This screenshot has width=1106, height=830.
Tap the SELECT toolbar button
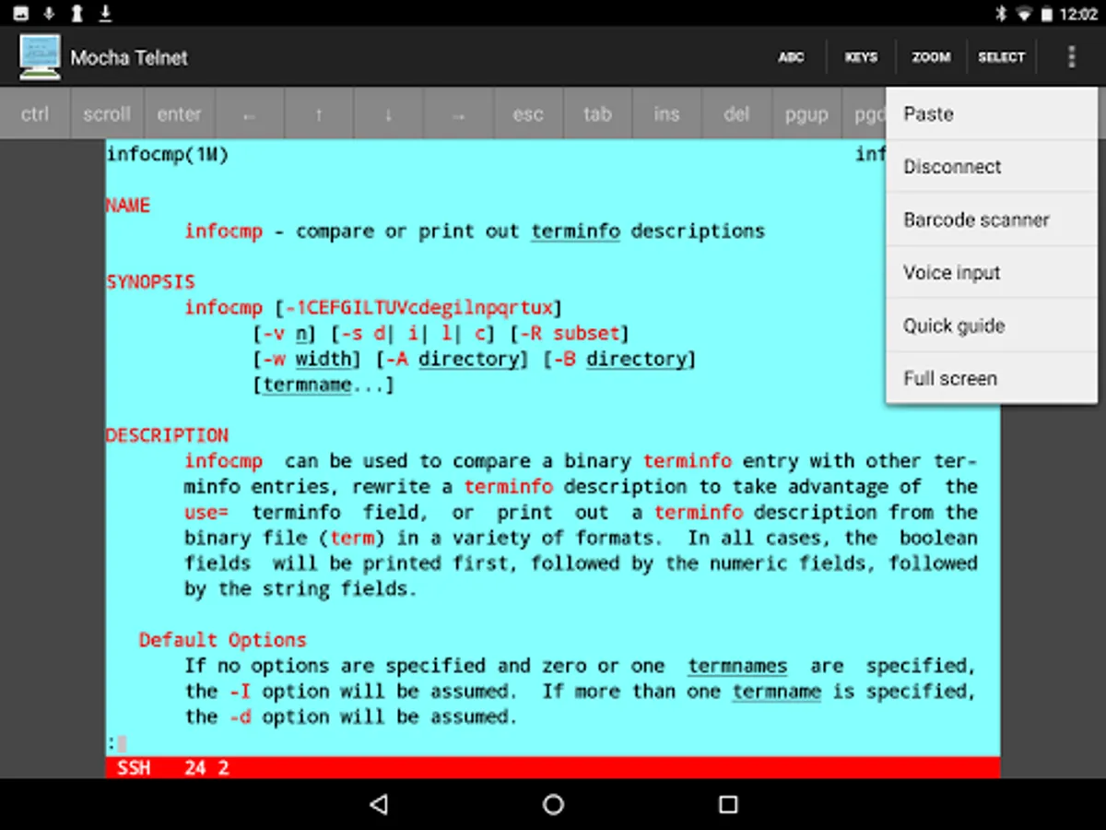(x=1001, y=57)
